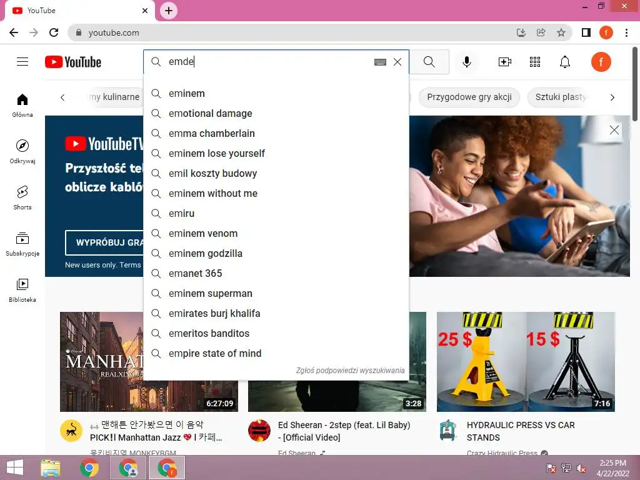Choose suggestion 'emanet 365'
Viewport: 640px width, 480px height.
(276, 274)
